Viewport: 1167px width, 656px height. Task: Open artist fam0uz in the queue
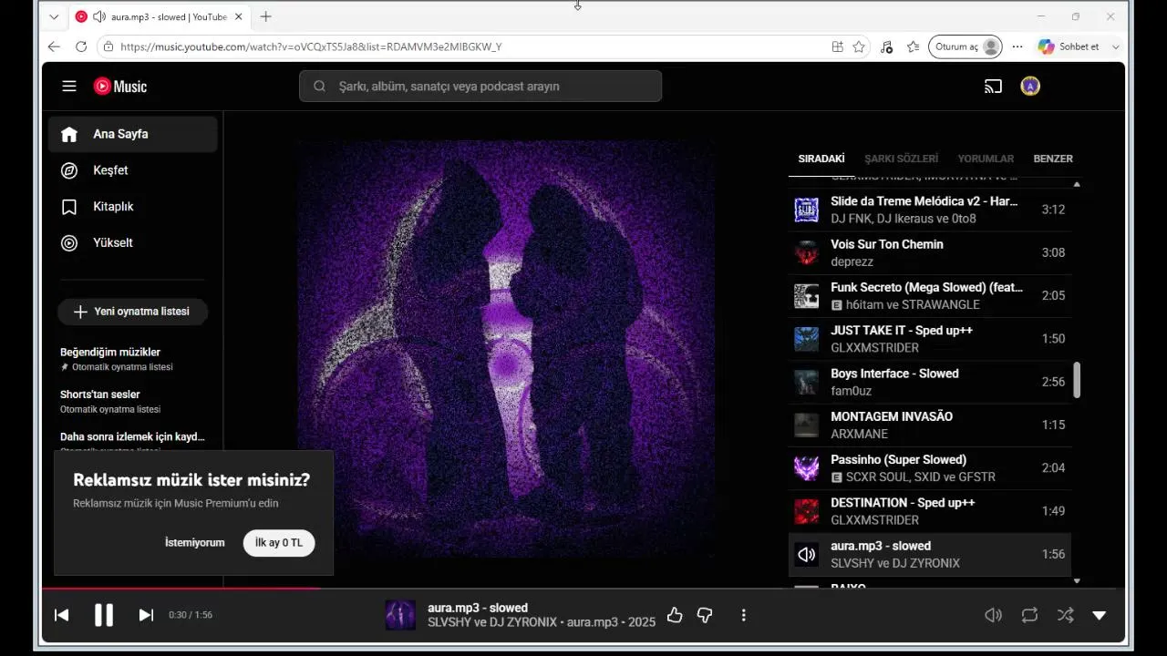[x=851, y=391]
